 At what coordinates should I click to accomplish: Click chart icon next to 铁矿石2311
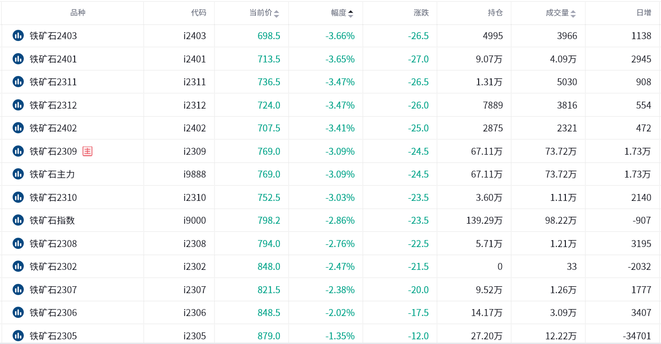click(x=18, y=82)
